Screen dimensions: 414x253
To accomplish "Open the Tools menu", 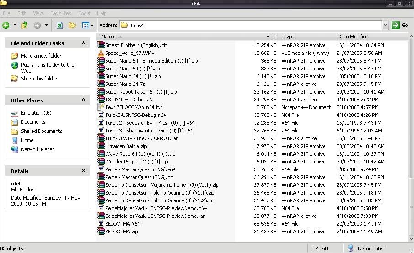I will [84, 13].
